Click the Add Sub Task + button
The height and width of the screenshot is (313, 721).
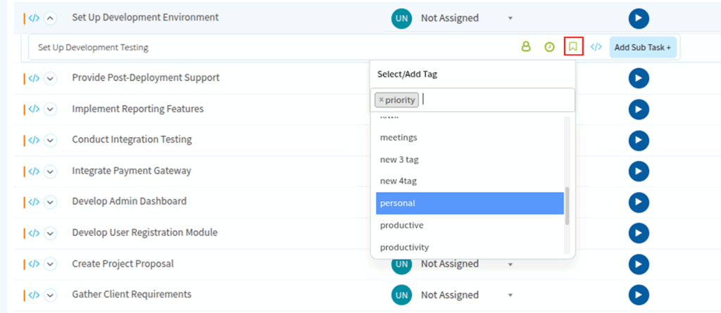tap(642, 47)
